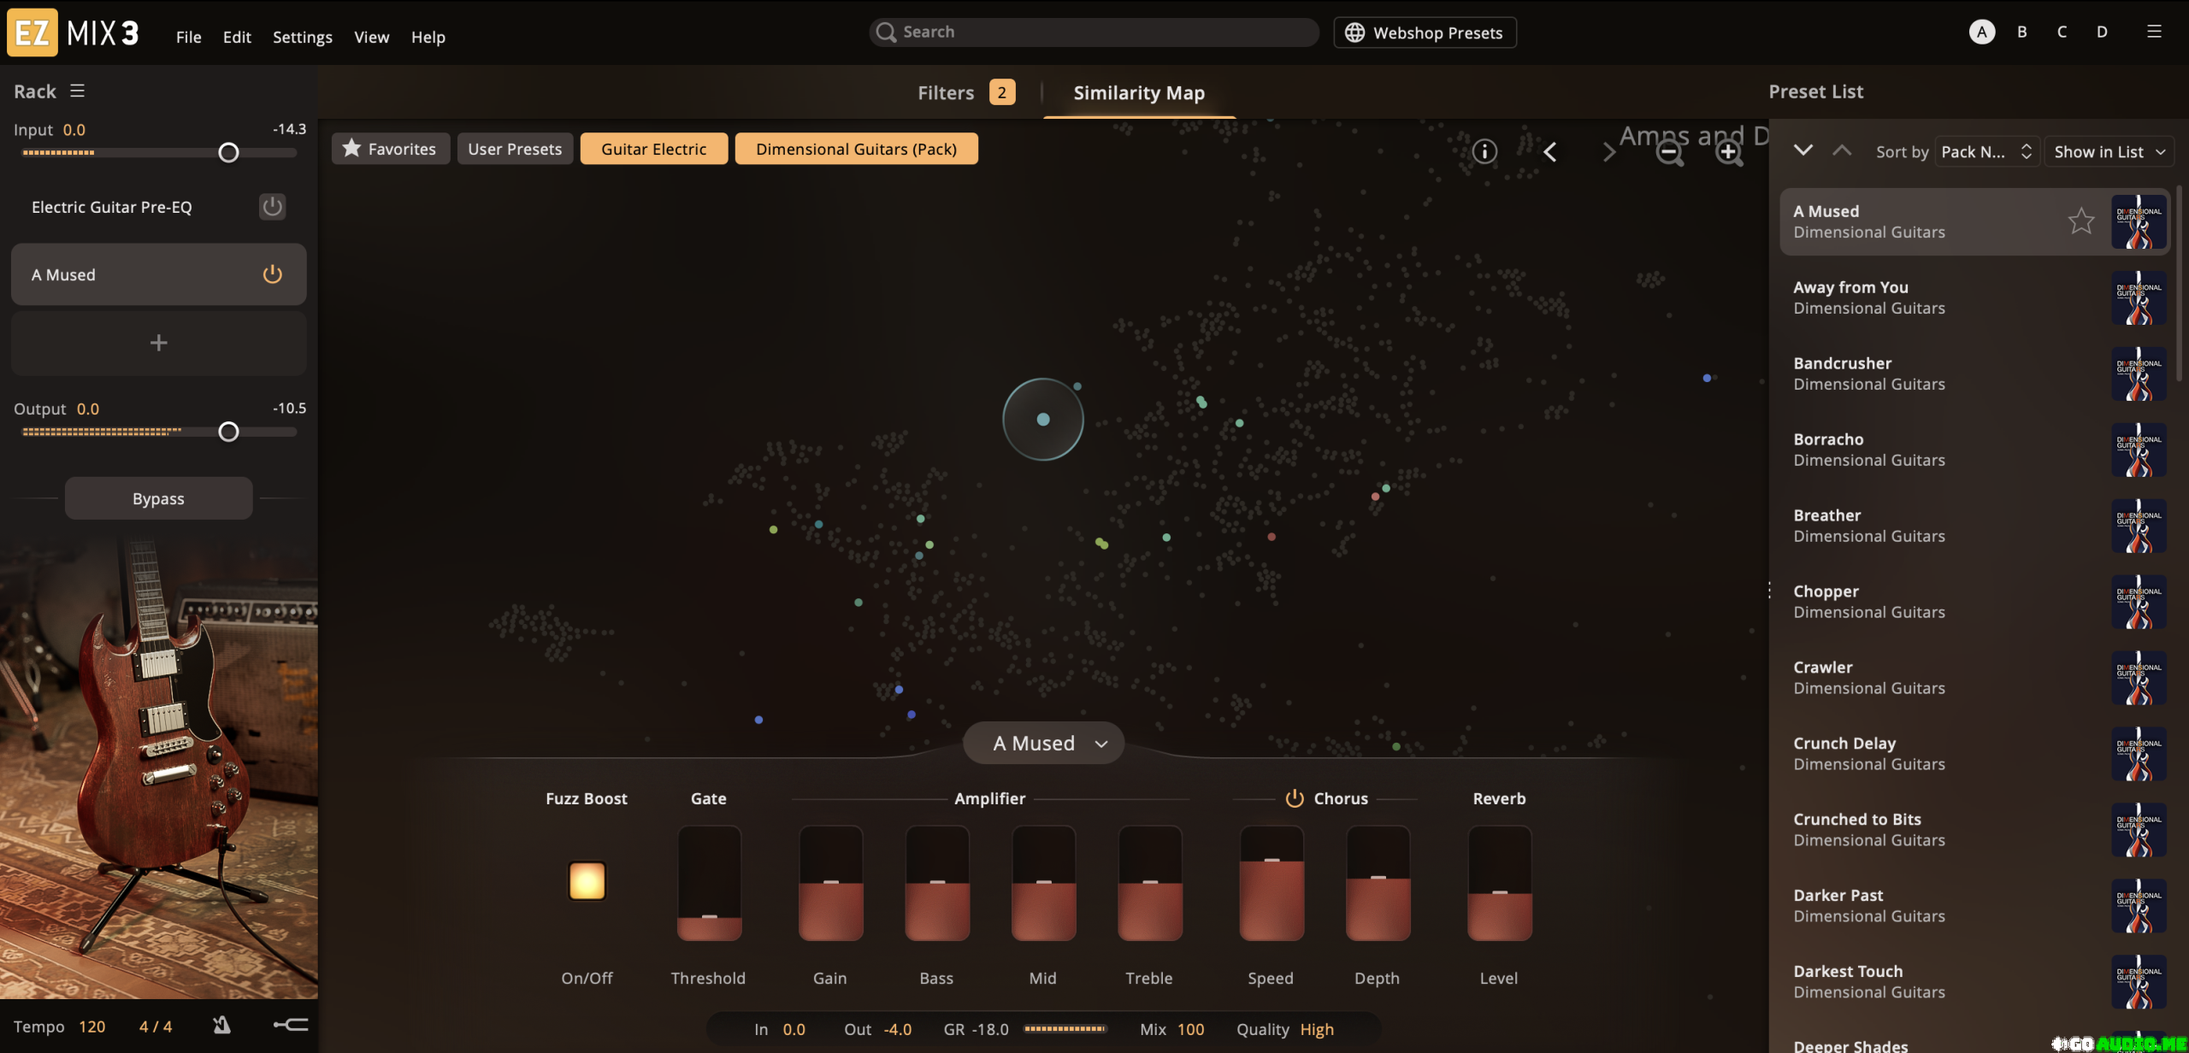Click the Input level slider handle
Viewport: 2189px width, 1053px height.
click(x=228, y=152)
